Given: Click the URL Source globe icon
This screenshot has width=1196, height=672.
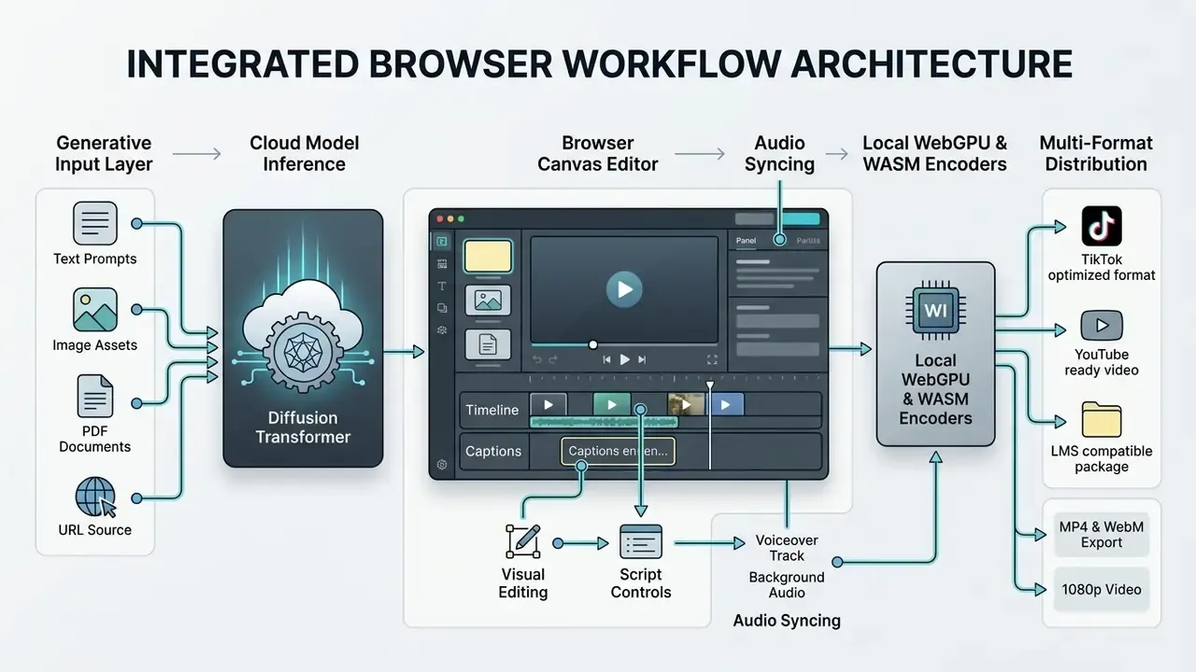Looking at the screenshot, I should pyautogui.click(x=95, y=497).
